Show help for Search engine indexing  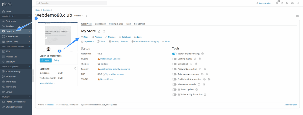[x=203, y=54]
